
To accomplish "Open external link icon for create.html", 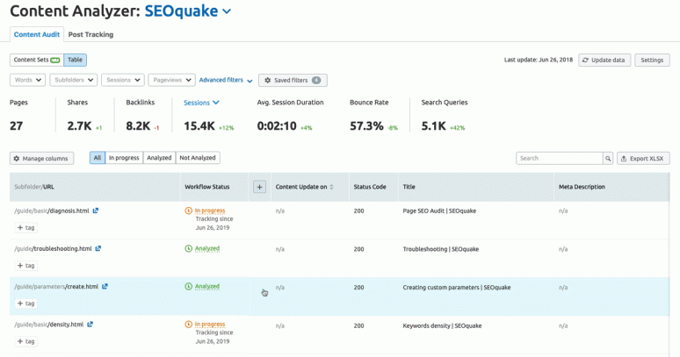I will pyautogui.click(x=105, y=287).
